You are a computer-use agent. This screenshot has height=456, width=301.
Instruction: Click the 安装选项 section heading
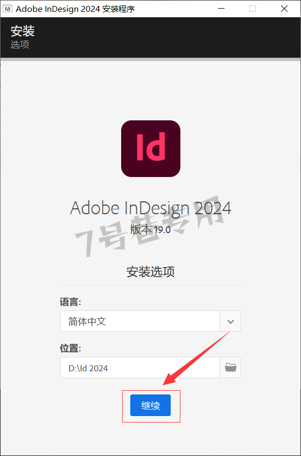tap(150, 271)
